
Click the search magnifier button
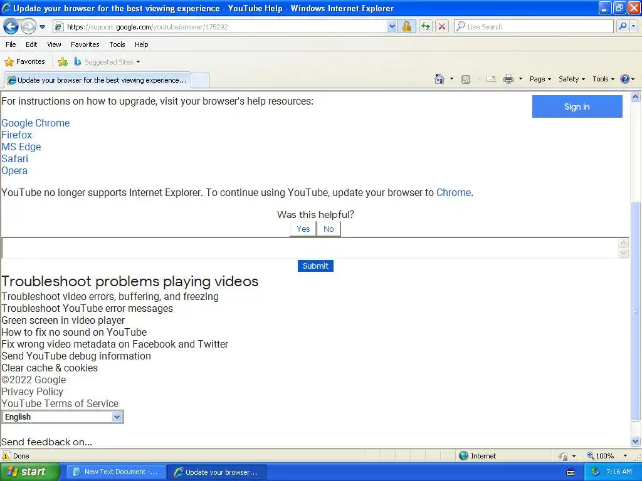pos(623,26)
